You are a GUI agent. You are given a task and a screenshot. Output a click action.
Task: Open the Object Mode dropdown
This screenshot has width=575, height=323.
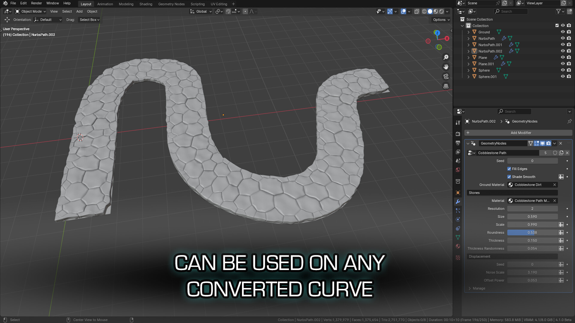point(30,11)
